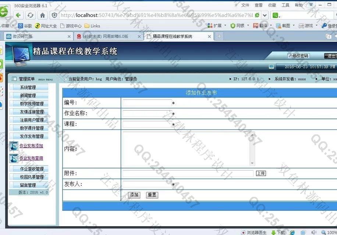This screenshot has width=337, height=235.
Task: Close the 微云网页版 tab
Action: pyautogui.click(x=69, y=37)
